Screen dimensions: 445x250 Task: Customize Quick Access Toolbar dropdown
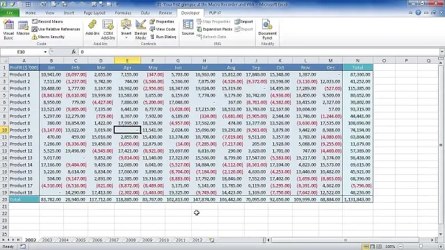pos(118,4)
